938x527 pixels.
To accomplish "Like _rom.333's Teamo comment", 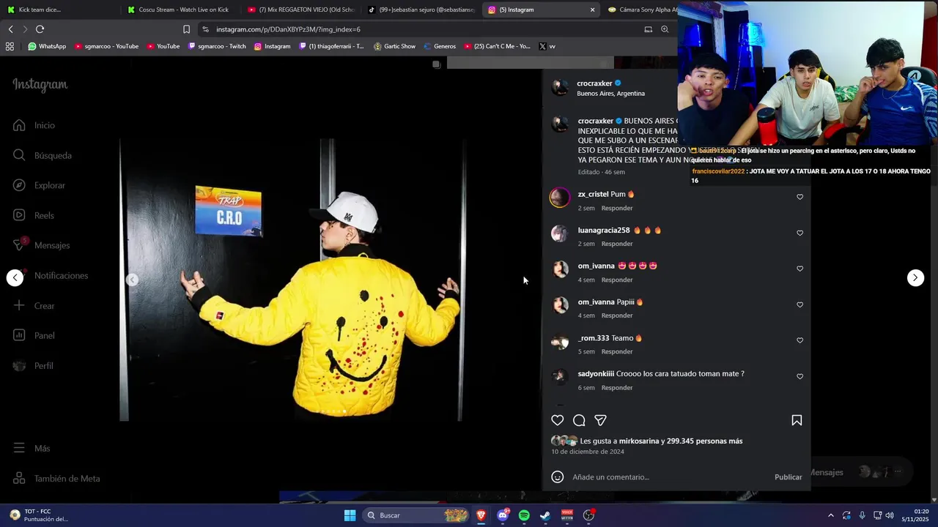I will [x=799, y=340].
